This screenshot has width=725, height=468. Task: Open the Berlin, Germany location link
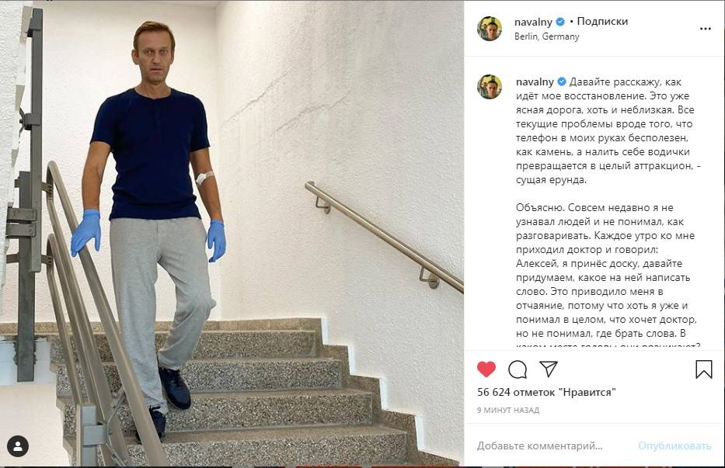coord(546,36)
